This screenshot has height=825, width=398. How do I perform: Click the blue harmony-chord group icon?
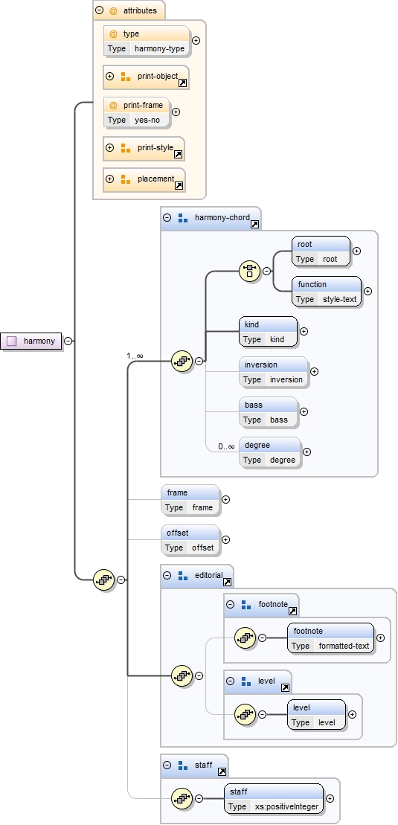point(183,218)
